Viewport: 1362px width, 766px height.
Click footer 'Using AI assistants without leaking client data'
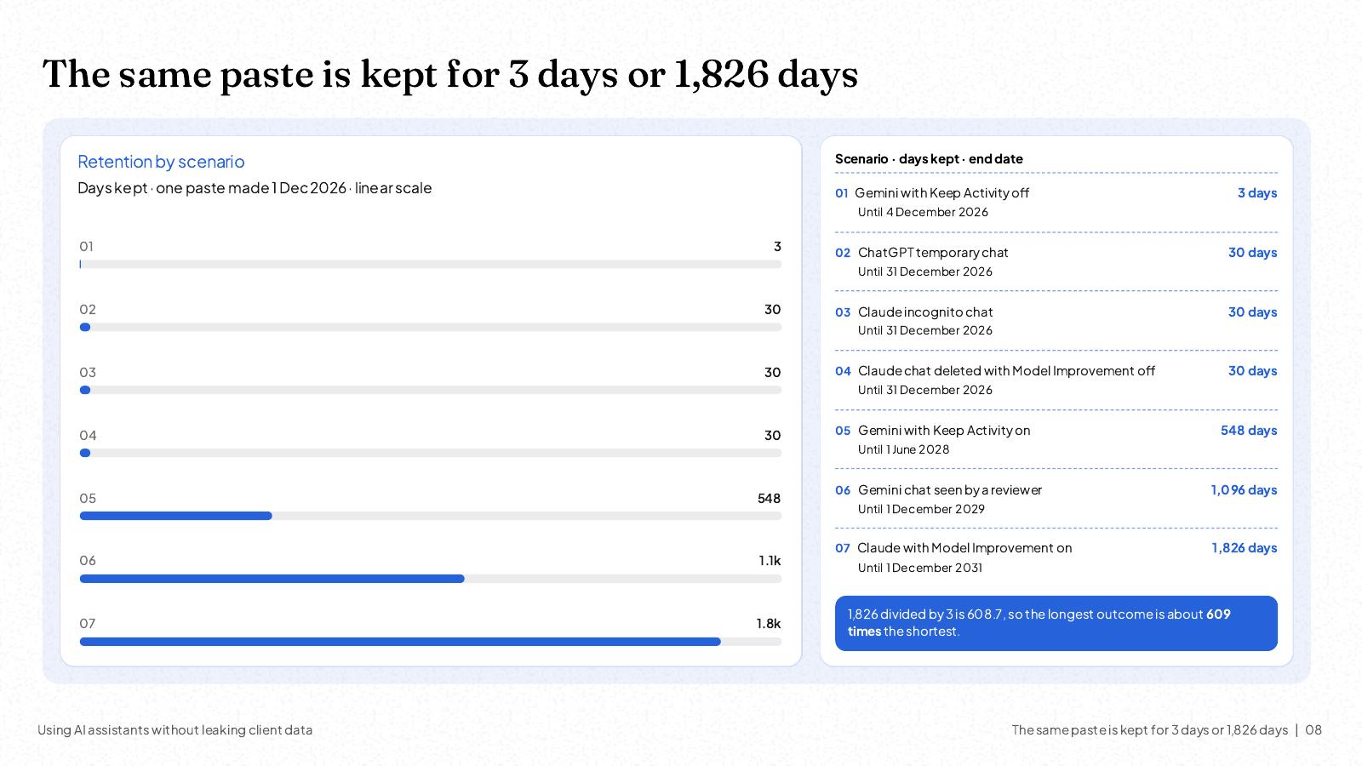click(x=175, y=730)
